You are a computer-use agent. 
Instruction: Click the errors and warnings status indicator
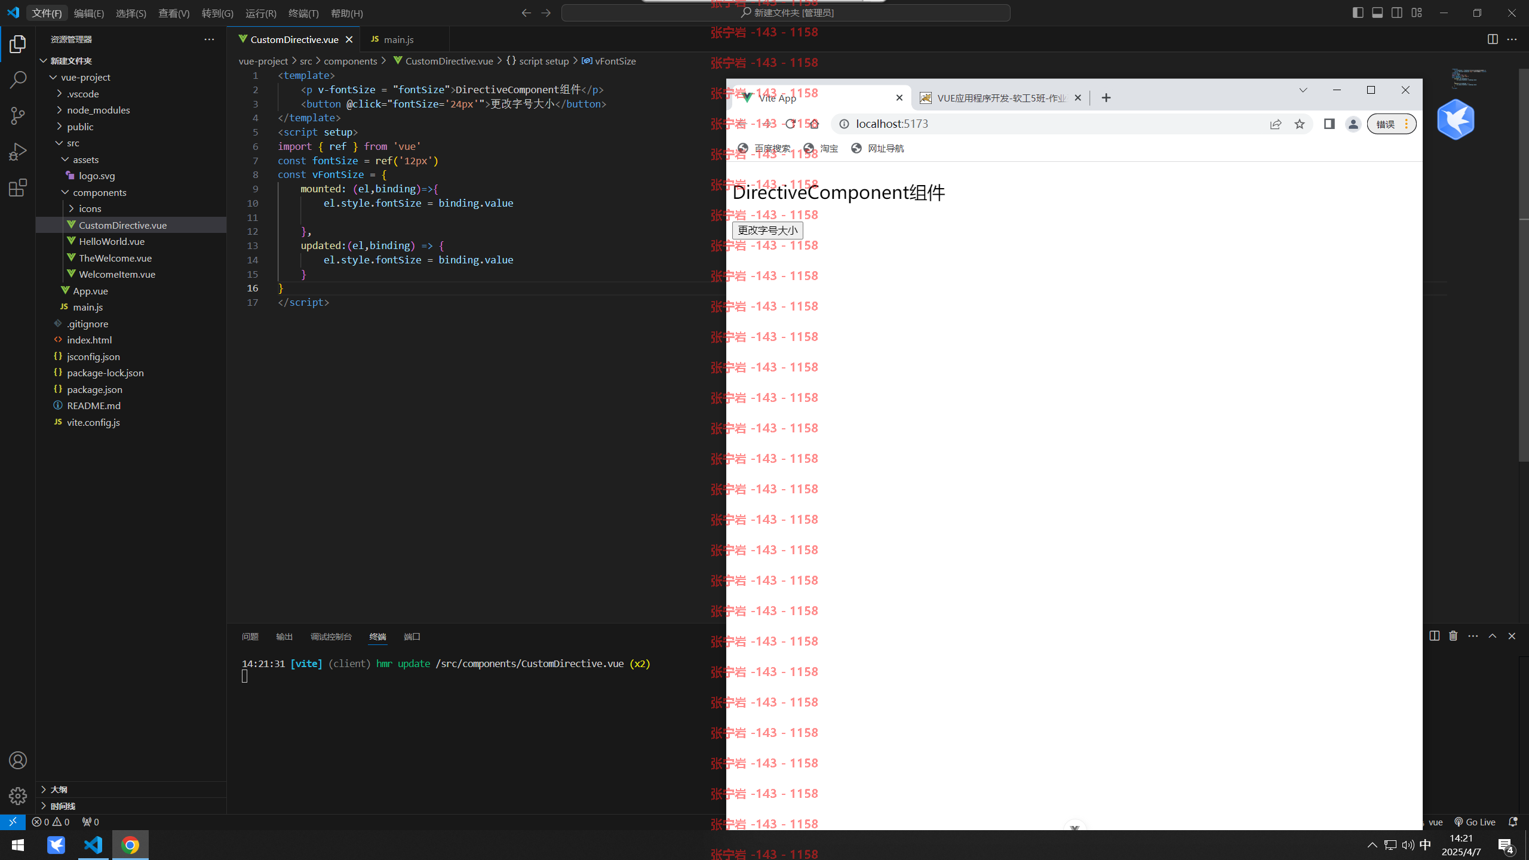click(x=50, y=822)
